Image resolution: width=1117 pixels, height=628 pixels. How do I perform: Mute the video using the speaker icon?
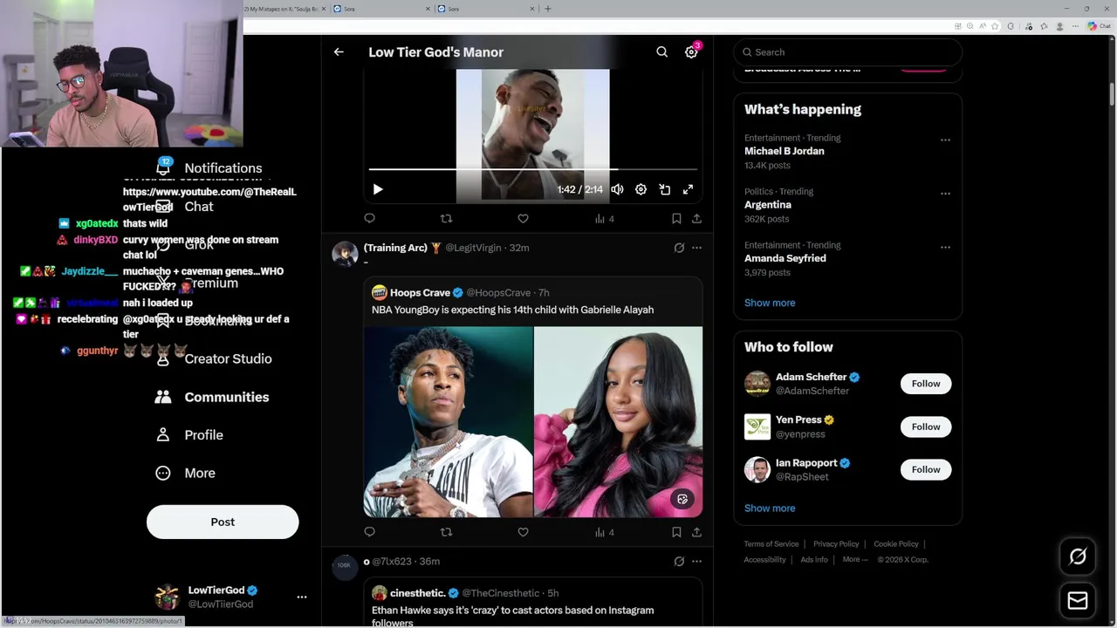click(617, 189)
